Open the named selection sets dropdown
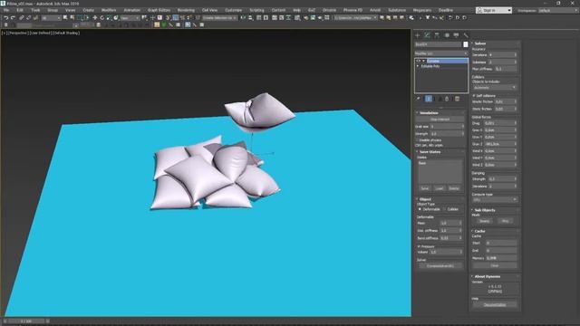 219,18
